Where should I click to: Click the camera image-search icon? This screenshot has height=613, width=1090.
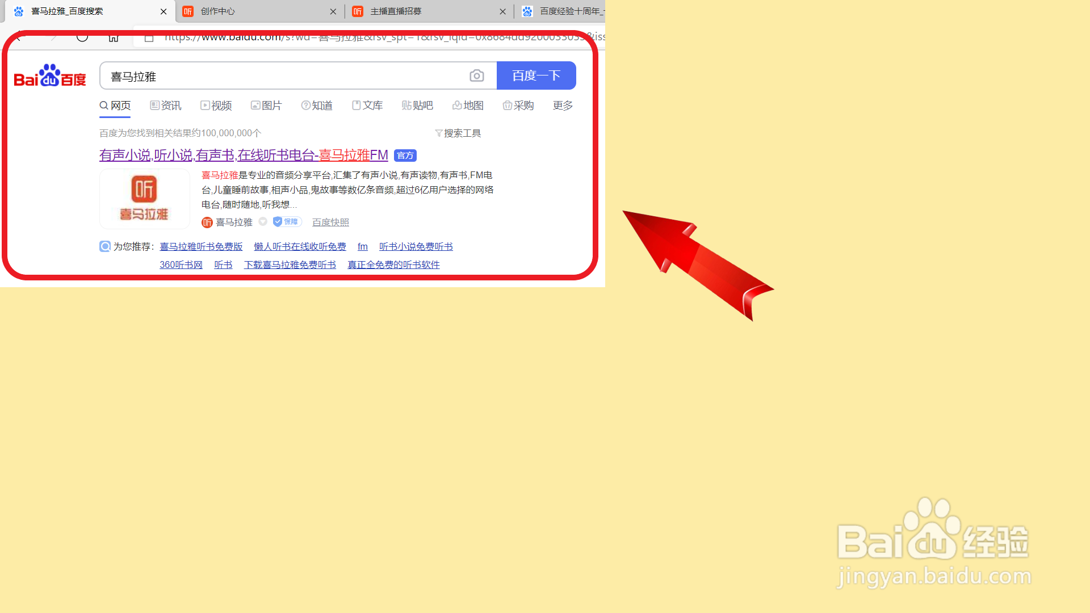477,75
